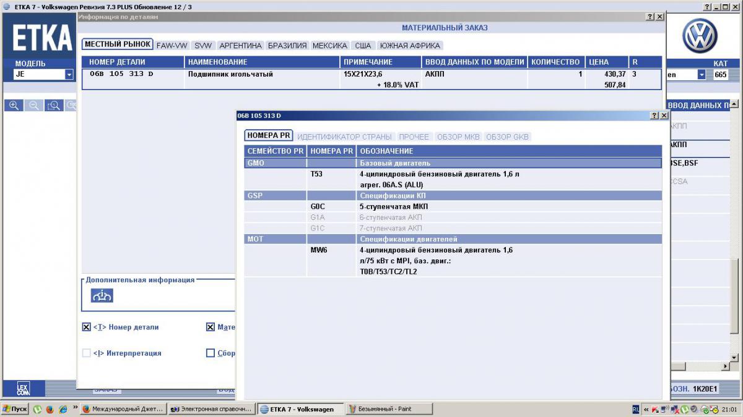Select the МЕСТНЫЙ РЫНОК tab
This screenshot has height=417, width=743.
point(118,44)
